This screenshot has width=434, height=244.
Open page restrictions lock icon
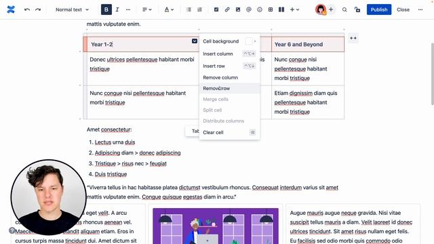pyautogui.click(x=357, y=9)
